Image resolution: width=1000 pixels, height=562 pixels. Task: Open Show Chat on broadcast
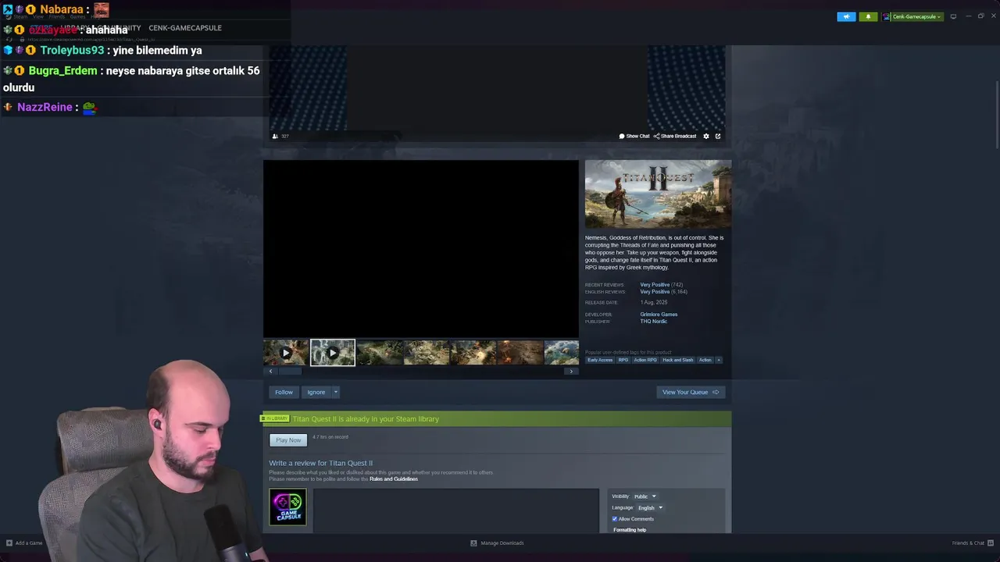[x=634, y=136]
